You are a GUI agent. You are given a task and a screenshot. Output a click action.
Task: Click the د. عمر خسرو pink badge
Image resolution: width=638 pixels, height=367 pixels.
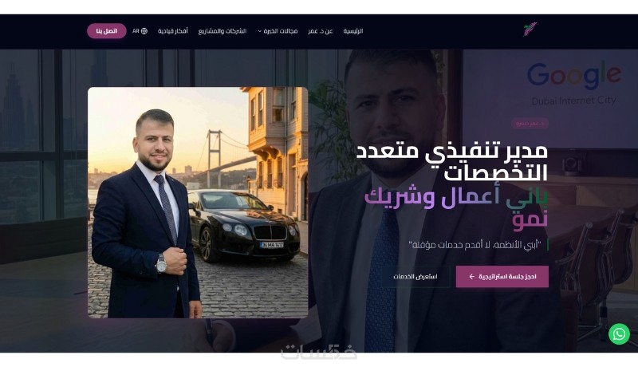(530, 124)
